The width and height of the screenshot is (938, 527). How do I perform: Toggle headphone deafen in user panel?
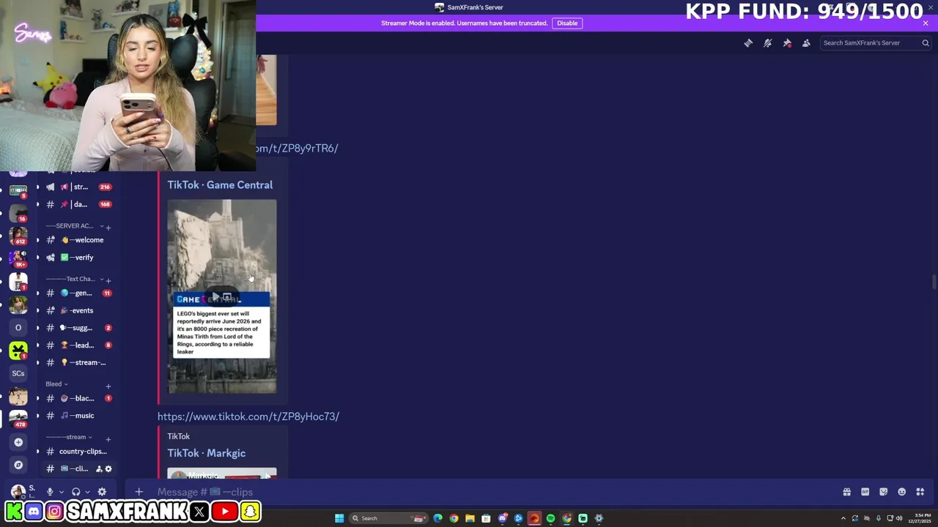point(75,492)
